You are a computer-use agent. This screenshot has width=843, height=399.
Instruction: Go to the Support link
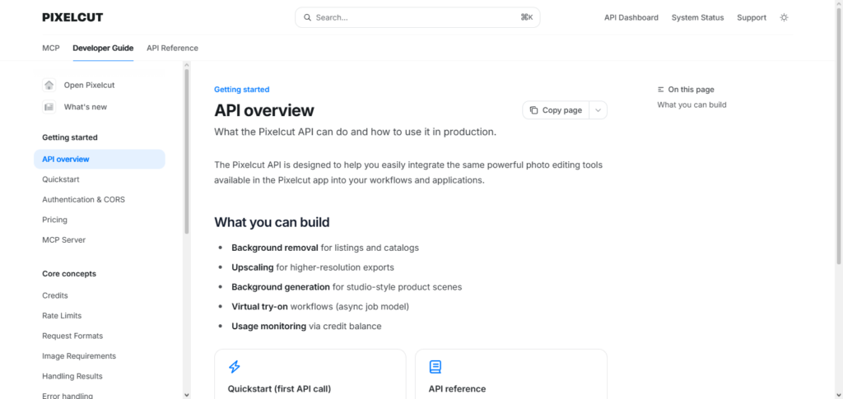752,17
